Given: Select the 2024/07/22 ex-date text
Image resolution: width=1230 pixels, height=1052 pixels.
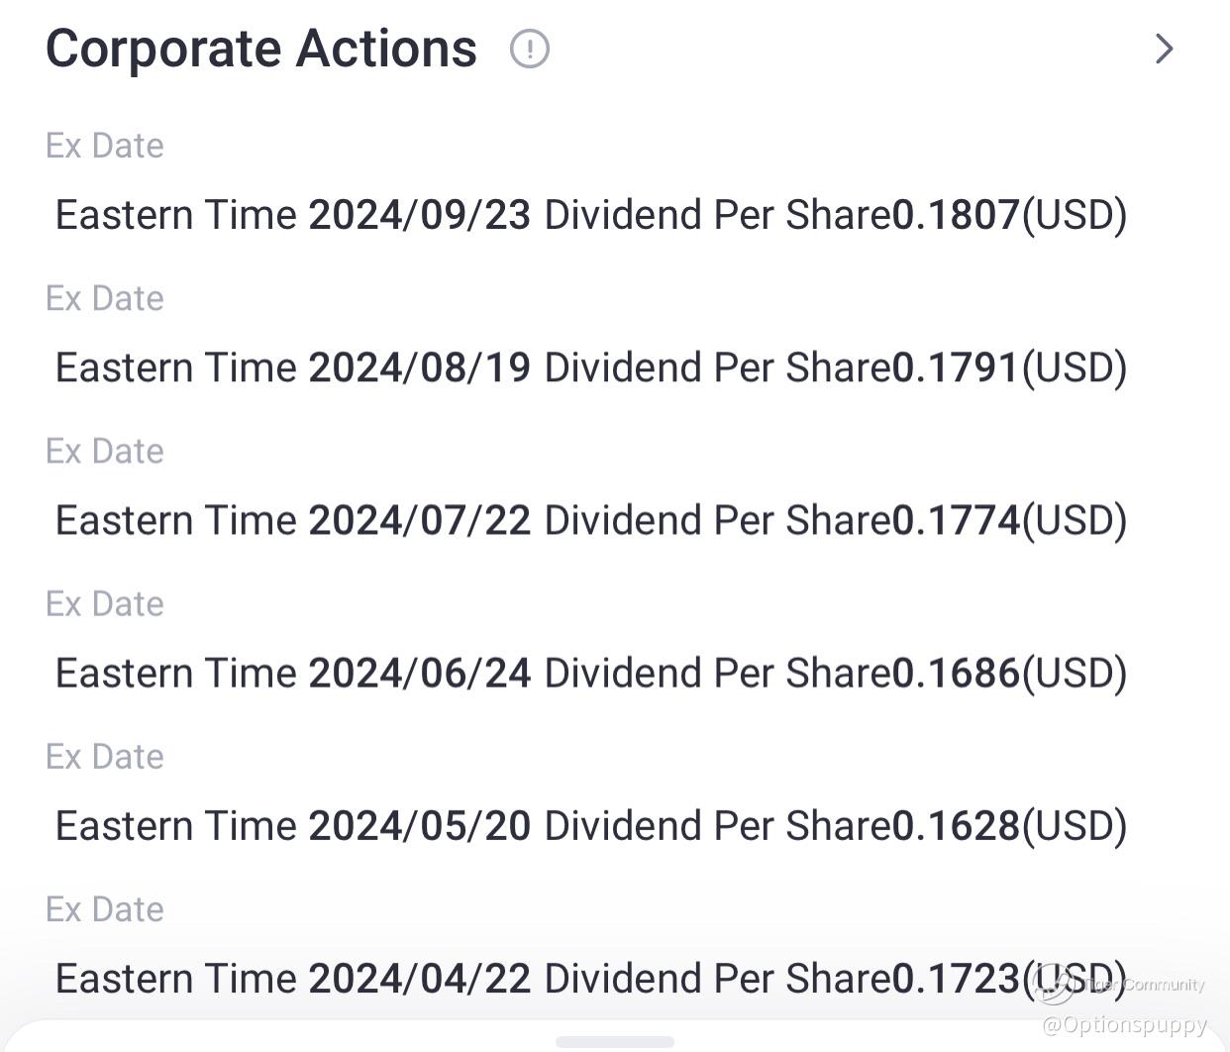Looking at the screenshot, I should click(x=420, y=520).
